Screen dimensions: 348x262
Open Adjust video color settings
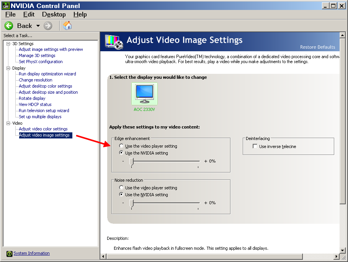[43, 129]
